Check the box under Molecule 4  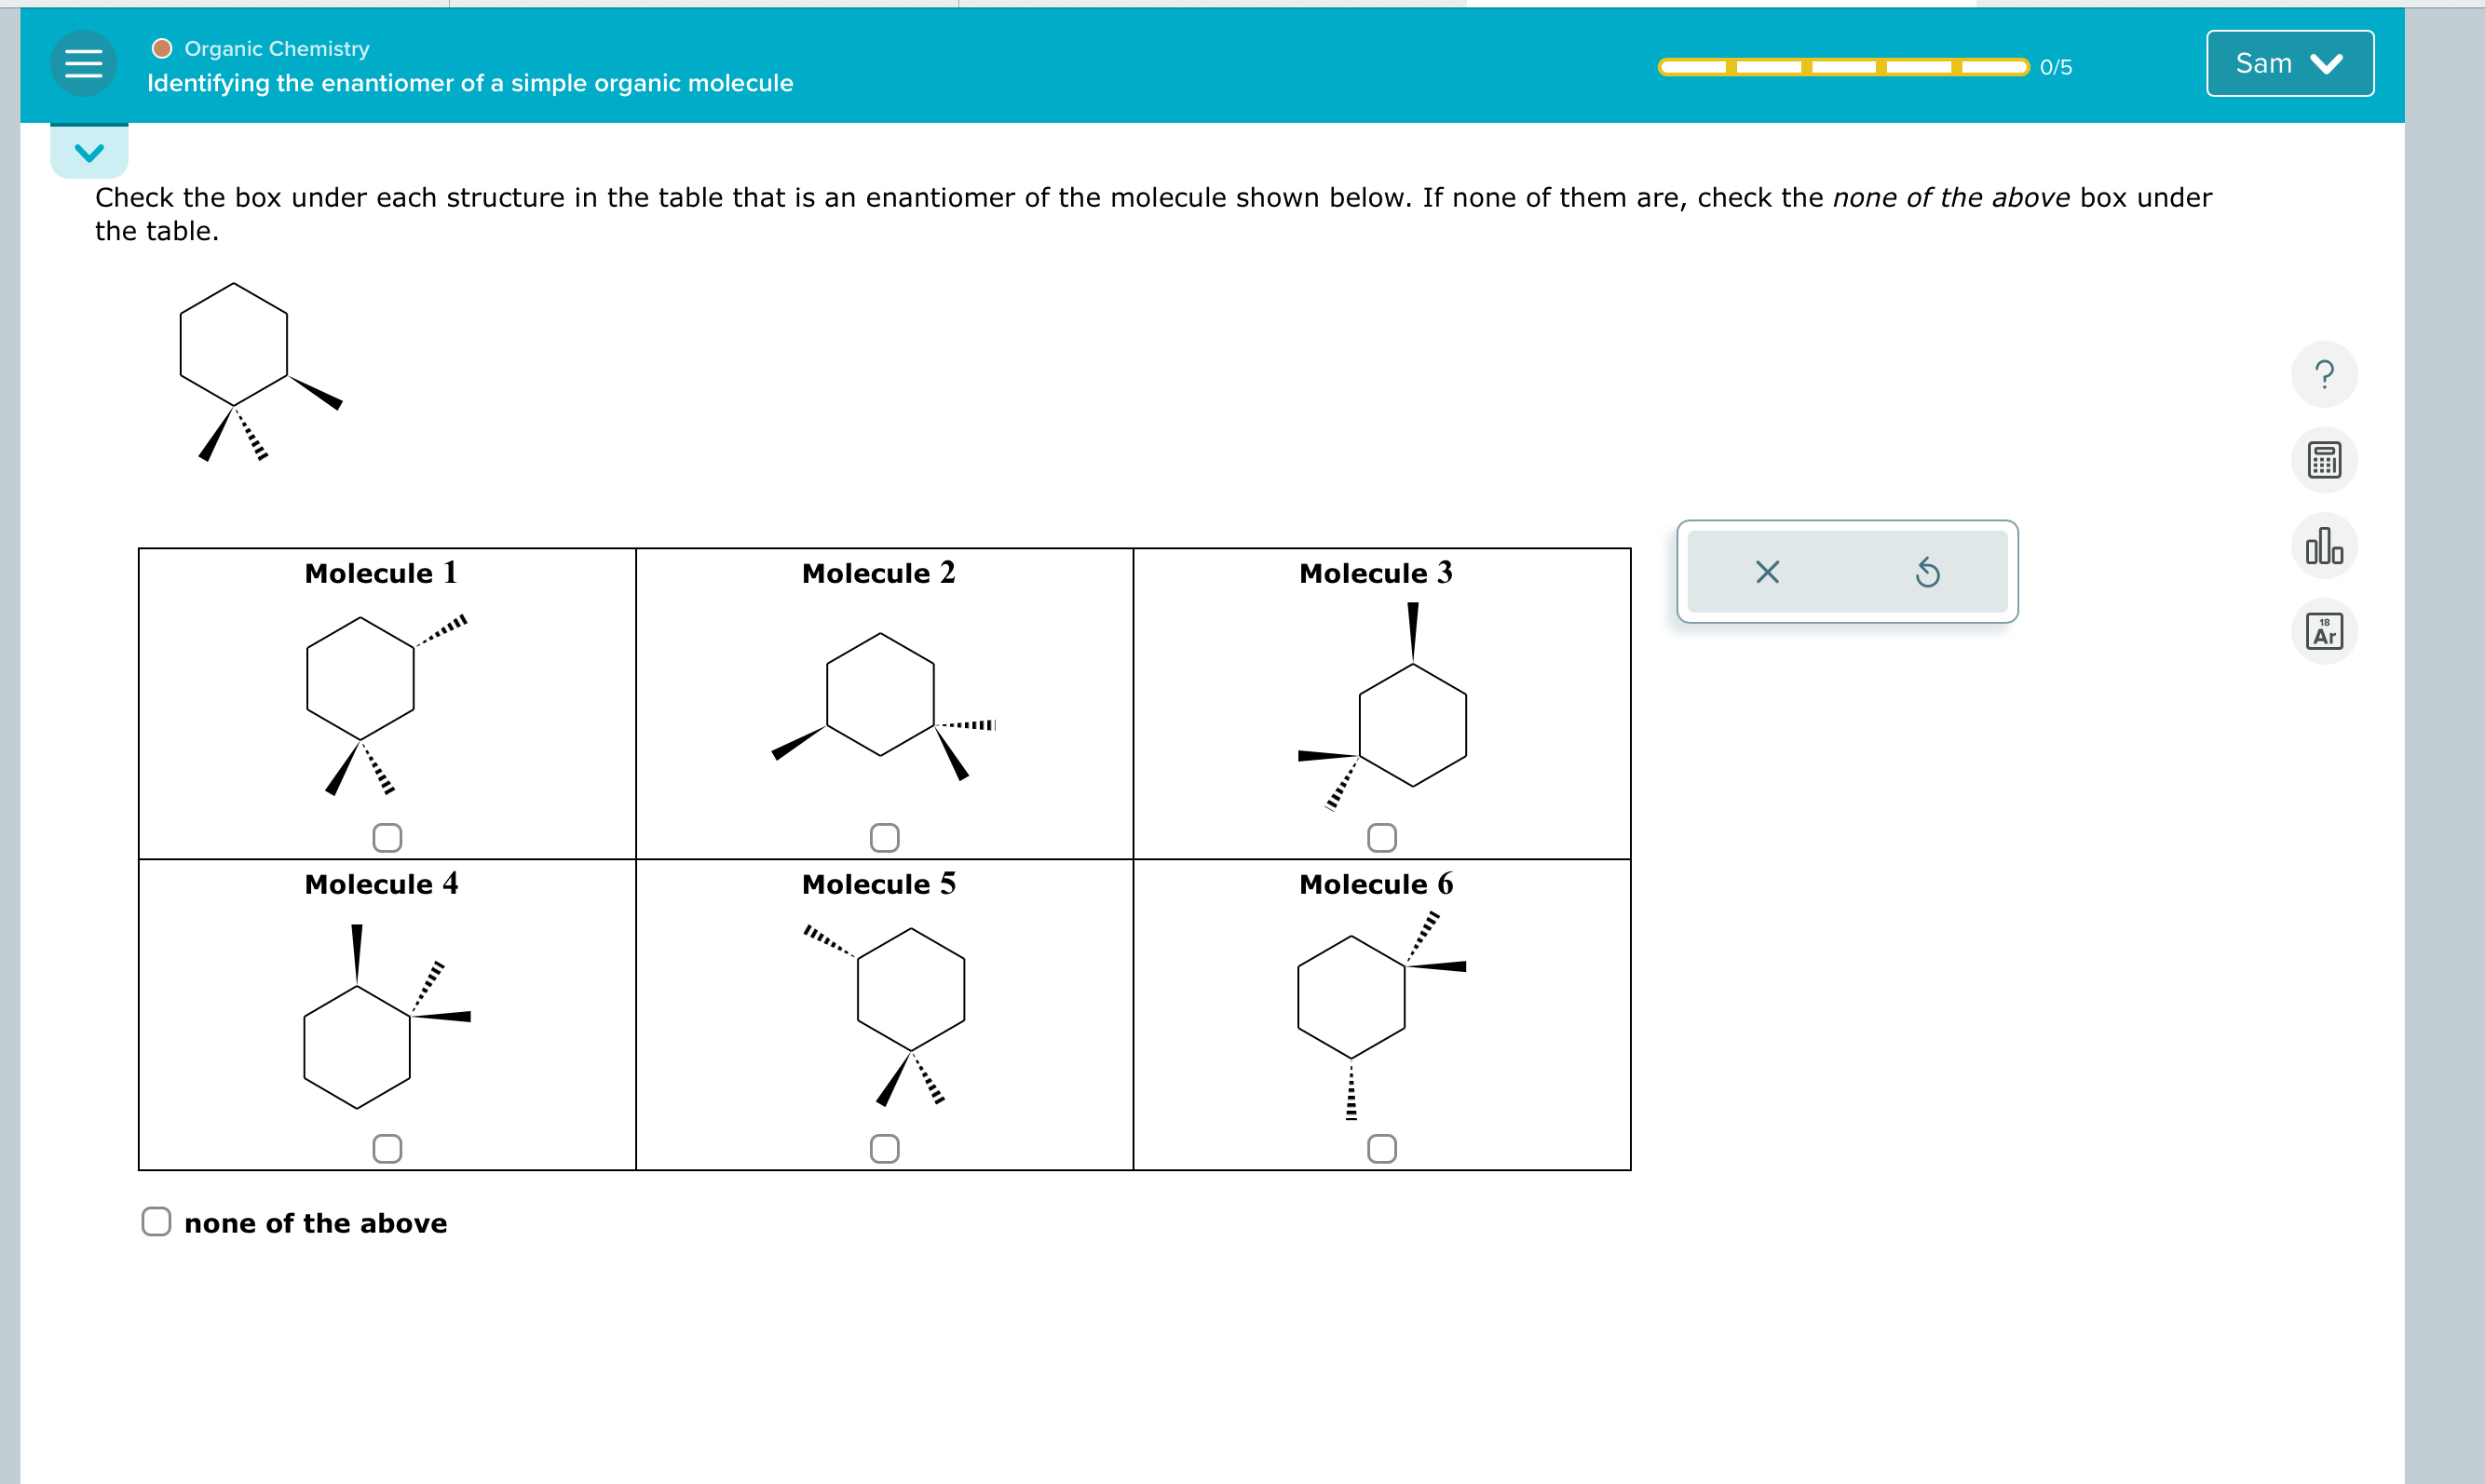[x=387, y=1148]
